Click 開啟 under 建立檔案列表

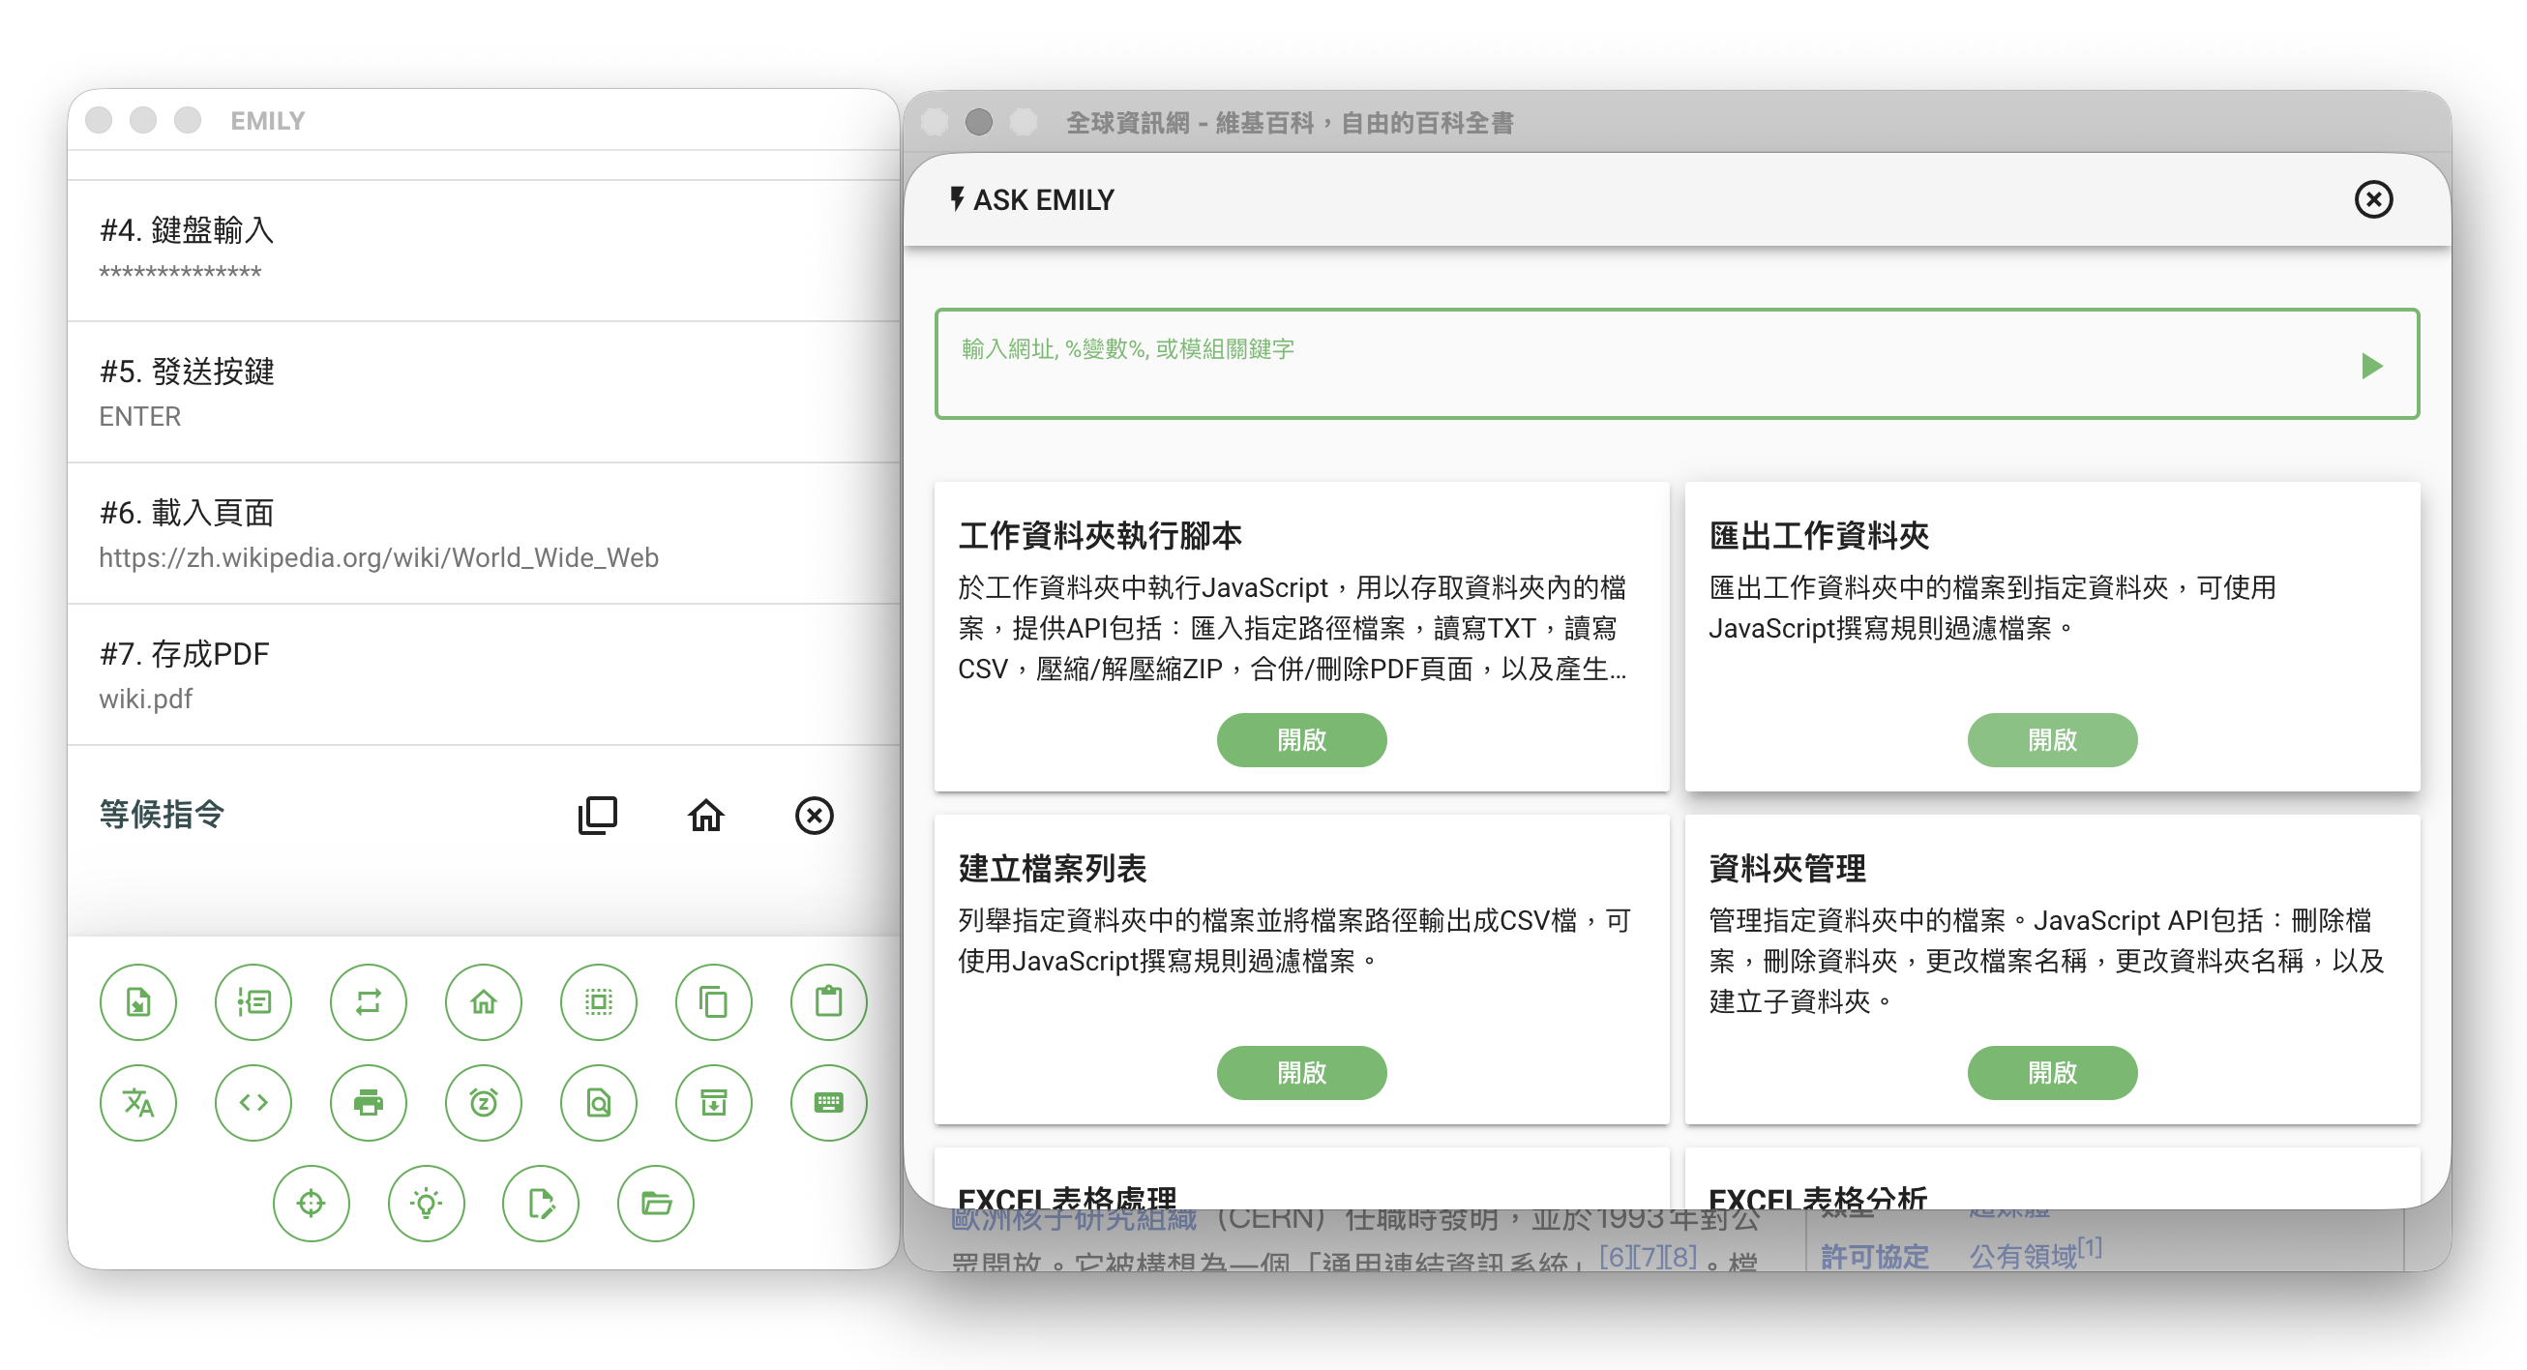pos(1301,1073)
